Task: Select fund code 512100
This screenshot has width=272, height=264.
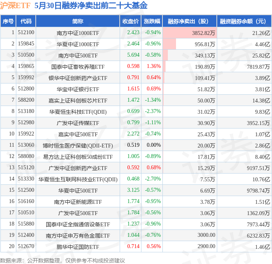Action: [x=26, y=32]
